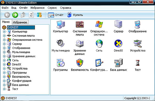Select Программы in the tree
Viewport: 155px width, 101px height.
(19, 73)
